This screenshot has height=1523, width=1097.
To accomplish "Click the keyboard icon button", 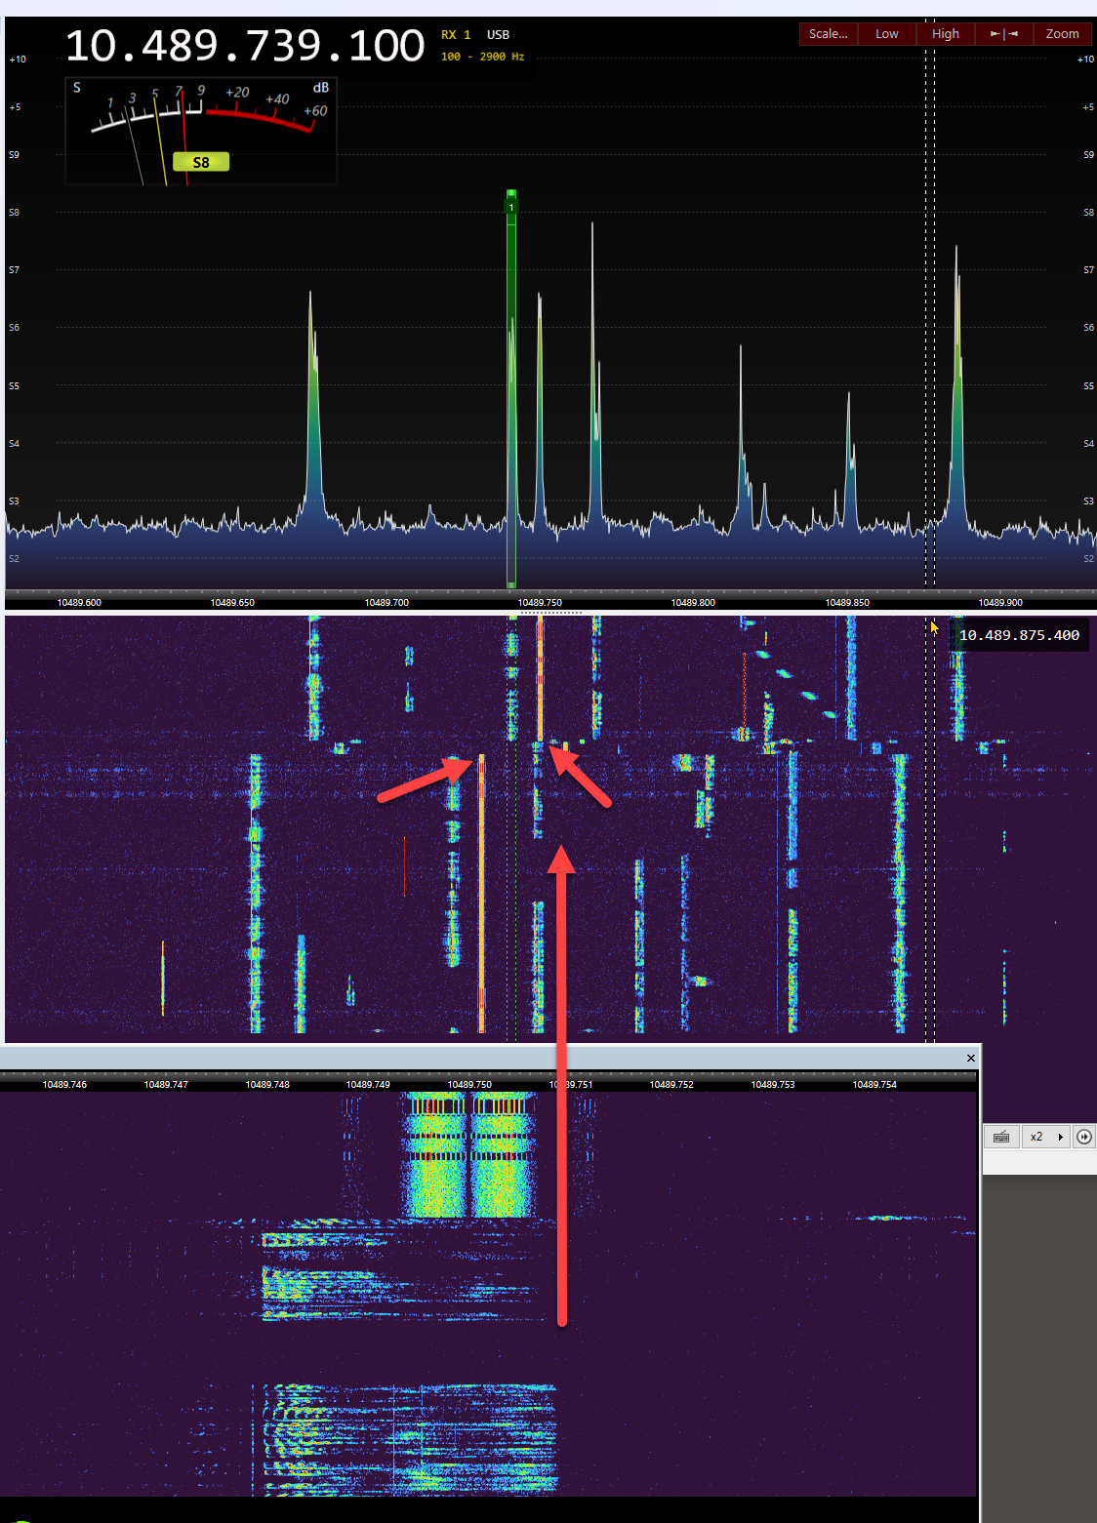I will [x=1001, y=1137].
